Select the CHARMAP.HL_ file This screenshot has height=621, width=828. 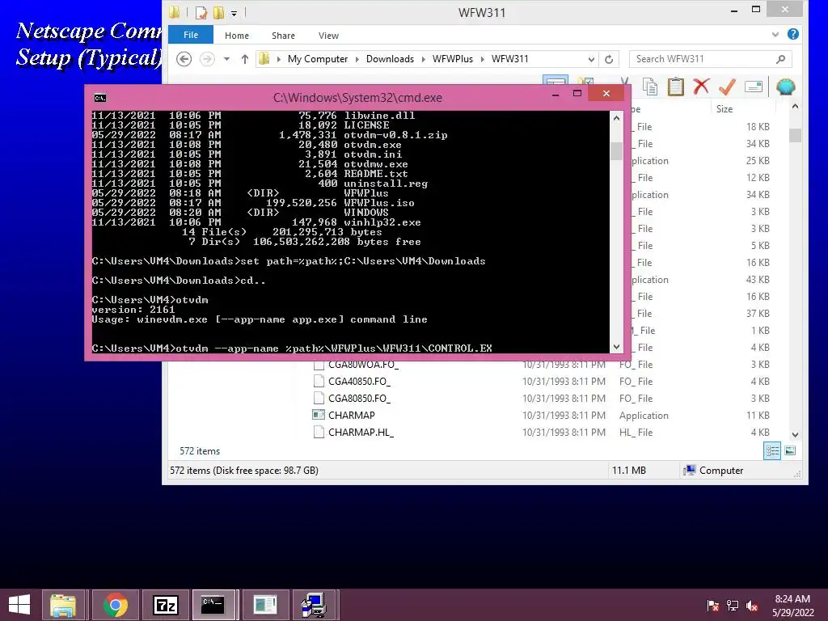pos(361,432)
